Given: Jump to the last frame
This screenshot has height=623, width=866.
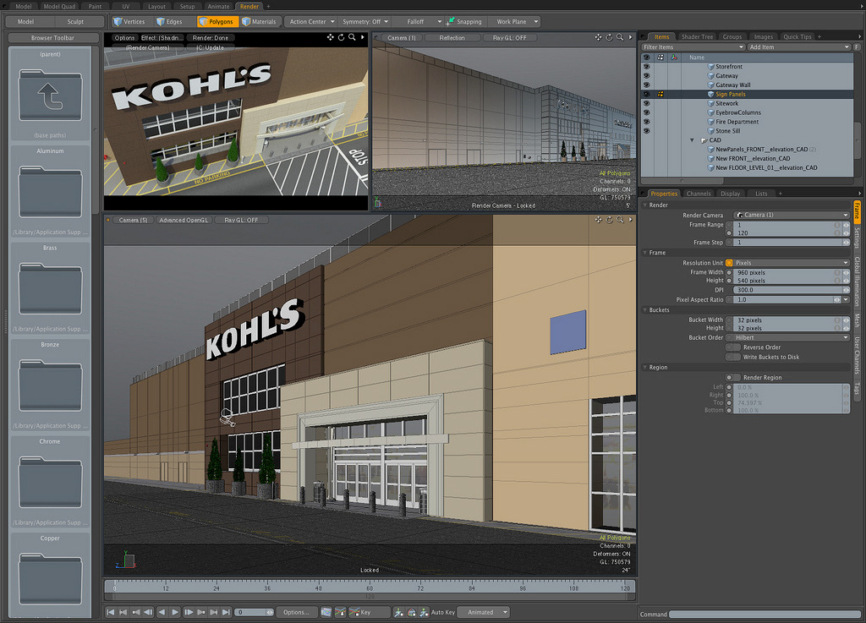Looking at the screenshot, I should point(226,612).
